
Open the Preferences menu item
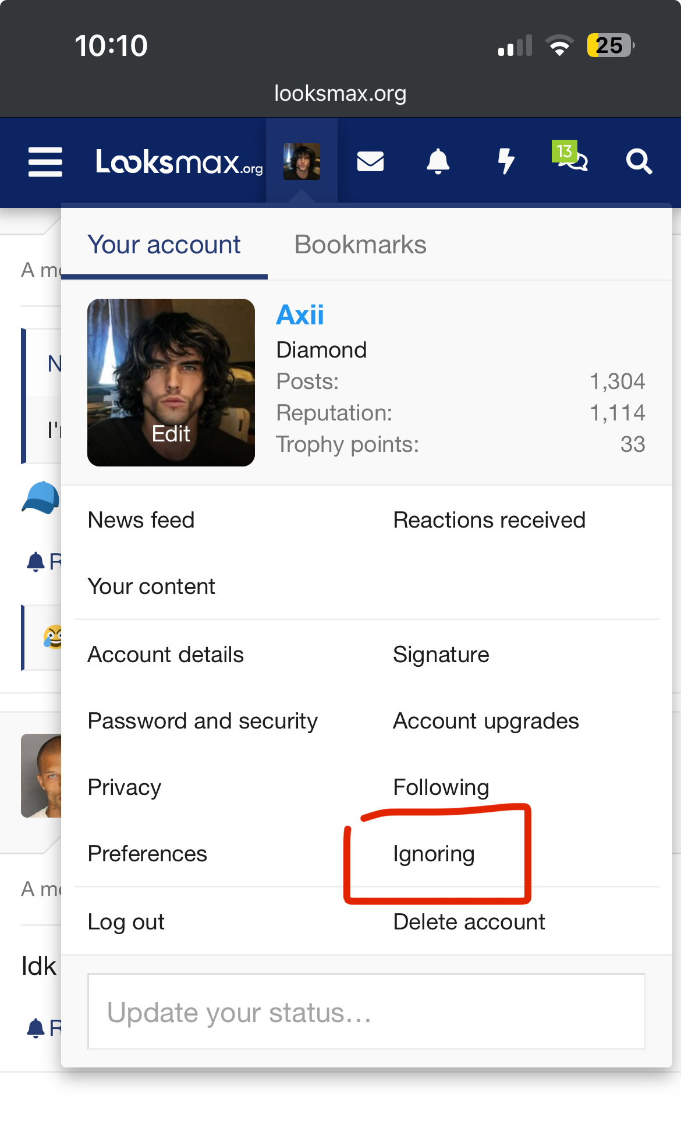coord(147,854)
